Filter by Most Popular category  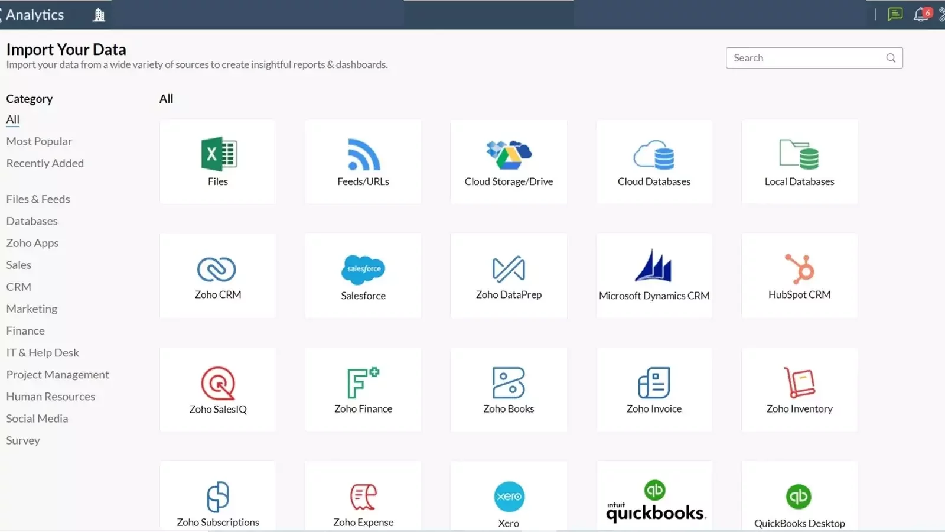click(39, 141)
